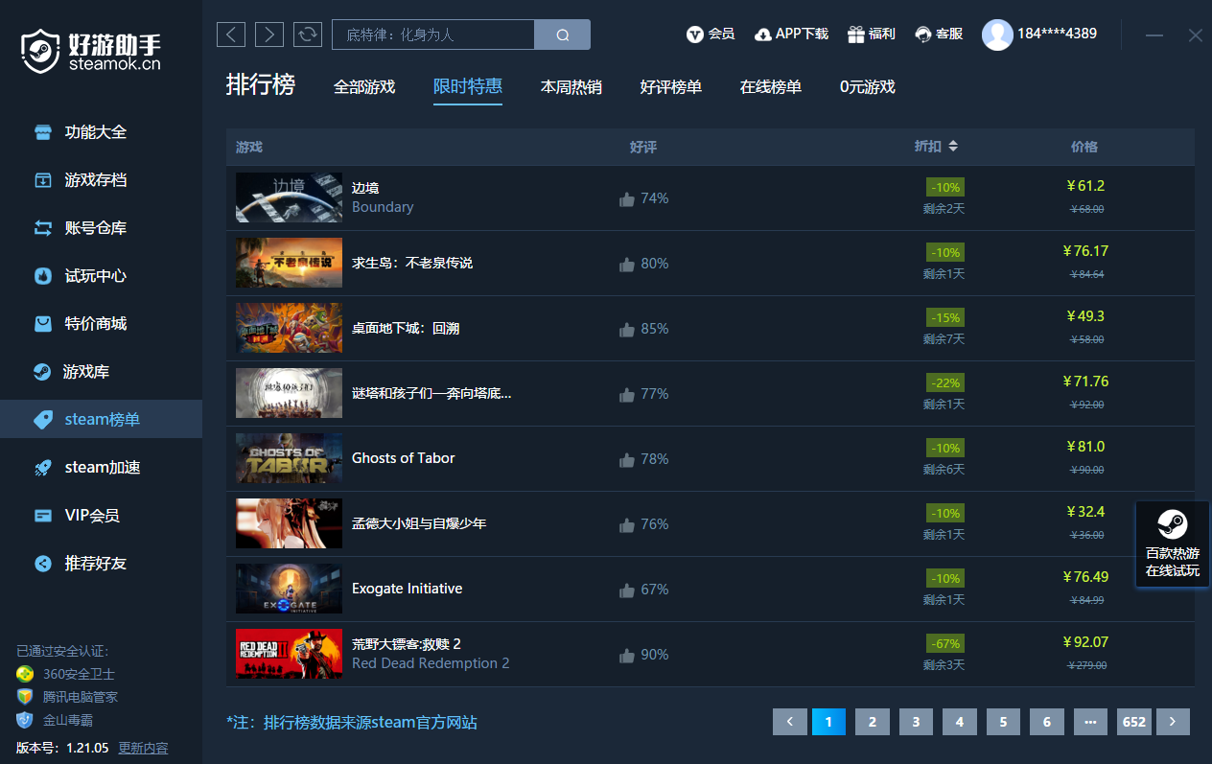The image size is (1212, 764).
Task: Open the 桌面地下城：回溯 thumbnail
Action: click(289, 328)
